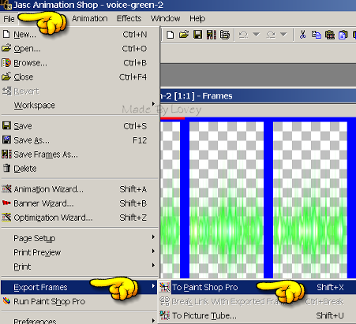The image size is (356, 324).
Task: Choose New... from the File menu
Action: point(80,35)
